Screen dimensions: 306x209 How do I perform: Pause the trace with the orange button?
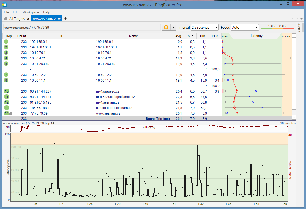[166, 27]
